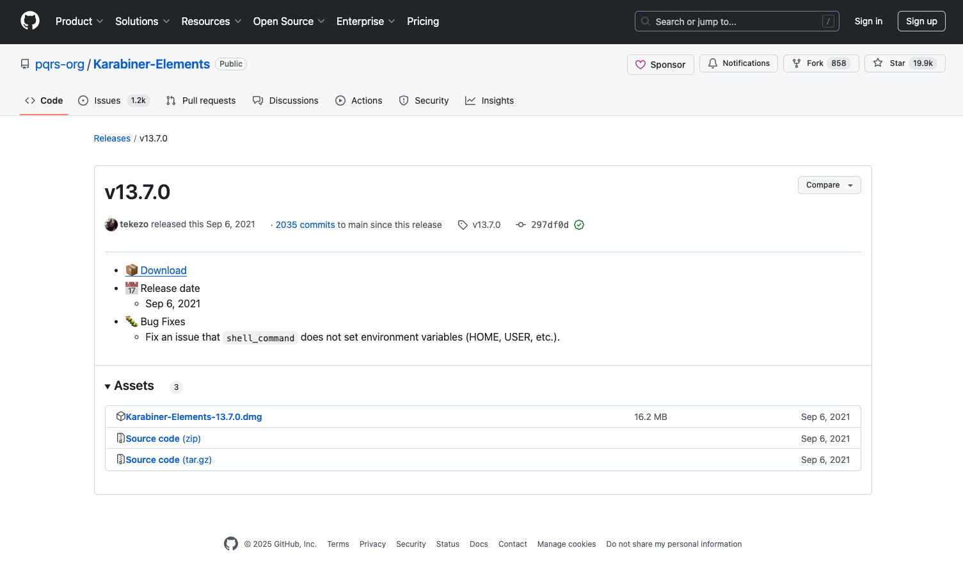The image size is (963, 566).
Task: Click the zip file icon beside Source code (zip)
Action: (x=121, y=438)
